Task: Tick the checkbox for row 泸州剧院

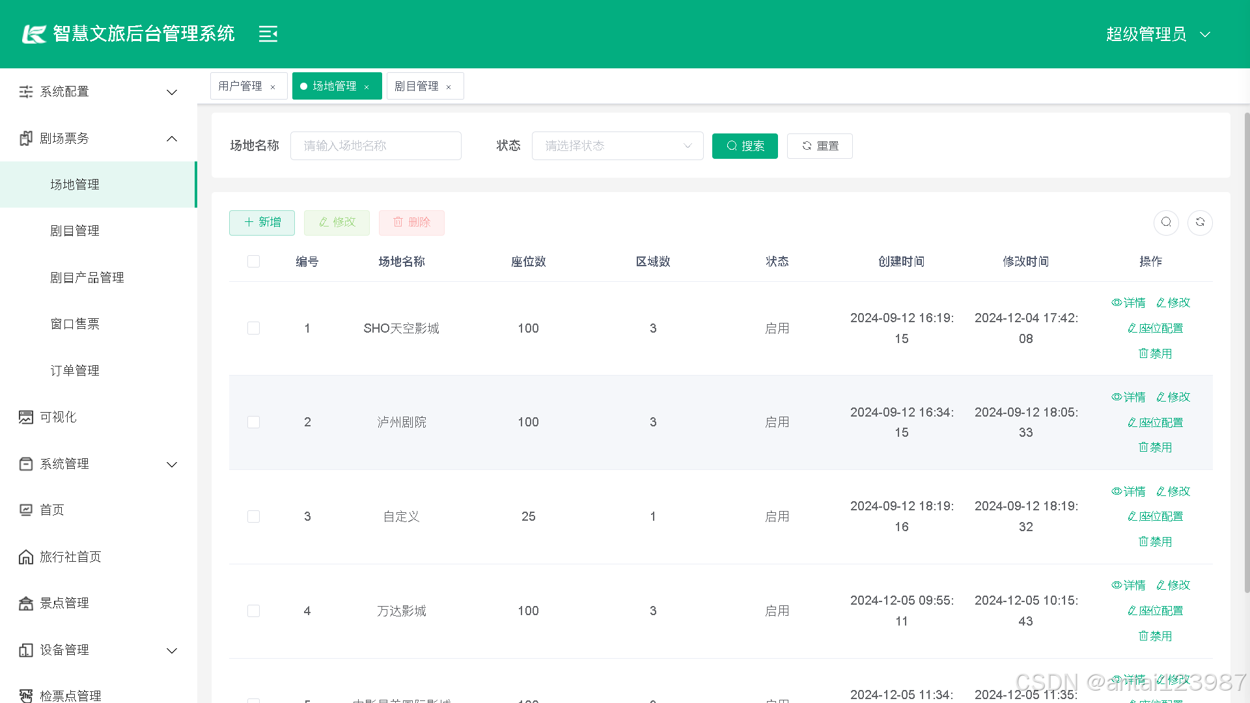Action: [253, 422]
